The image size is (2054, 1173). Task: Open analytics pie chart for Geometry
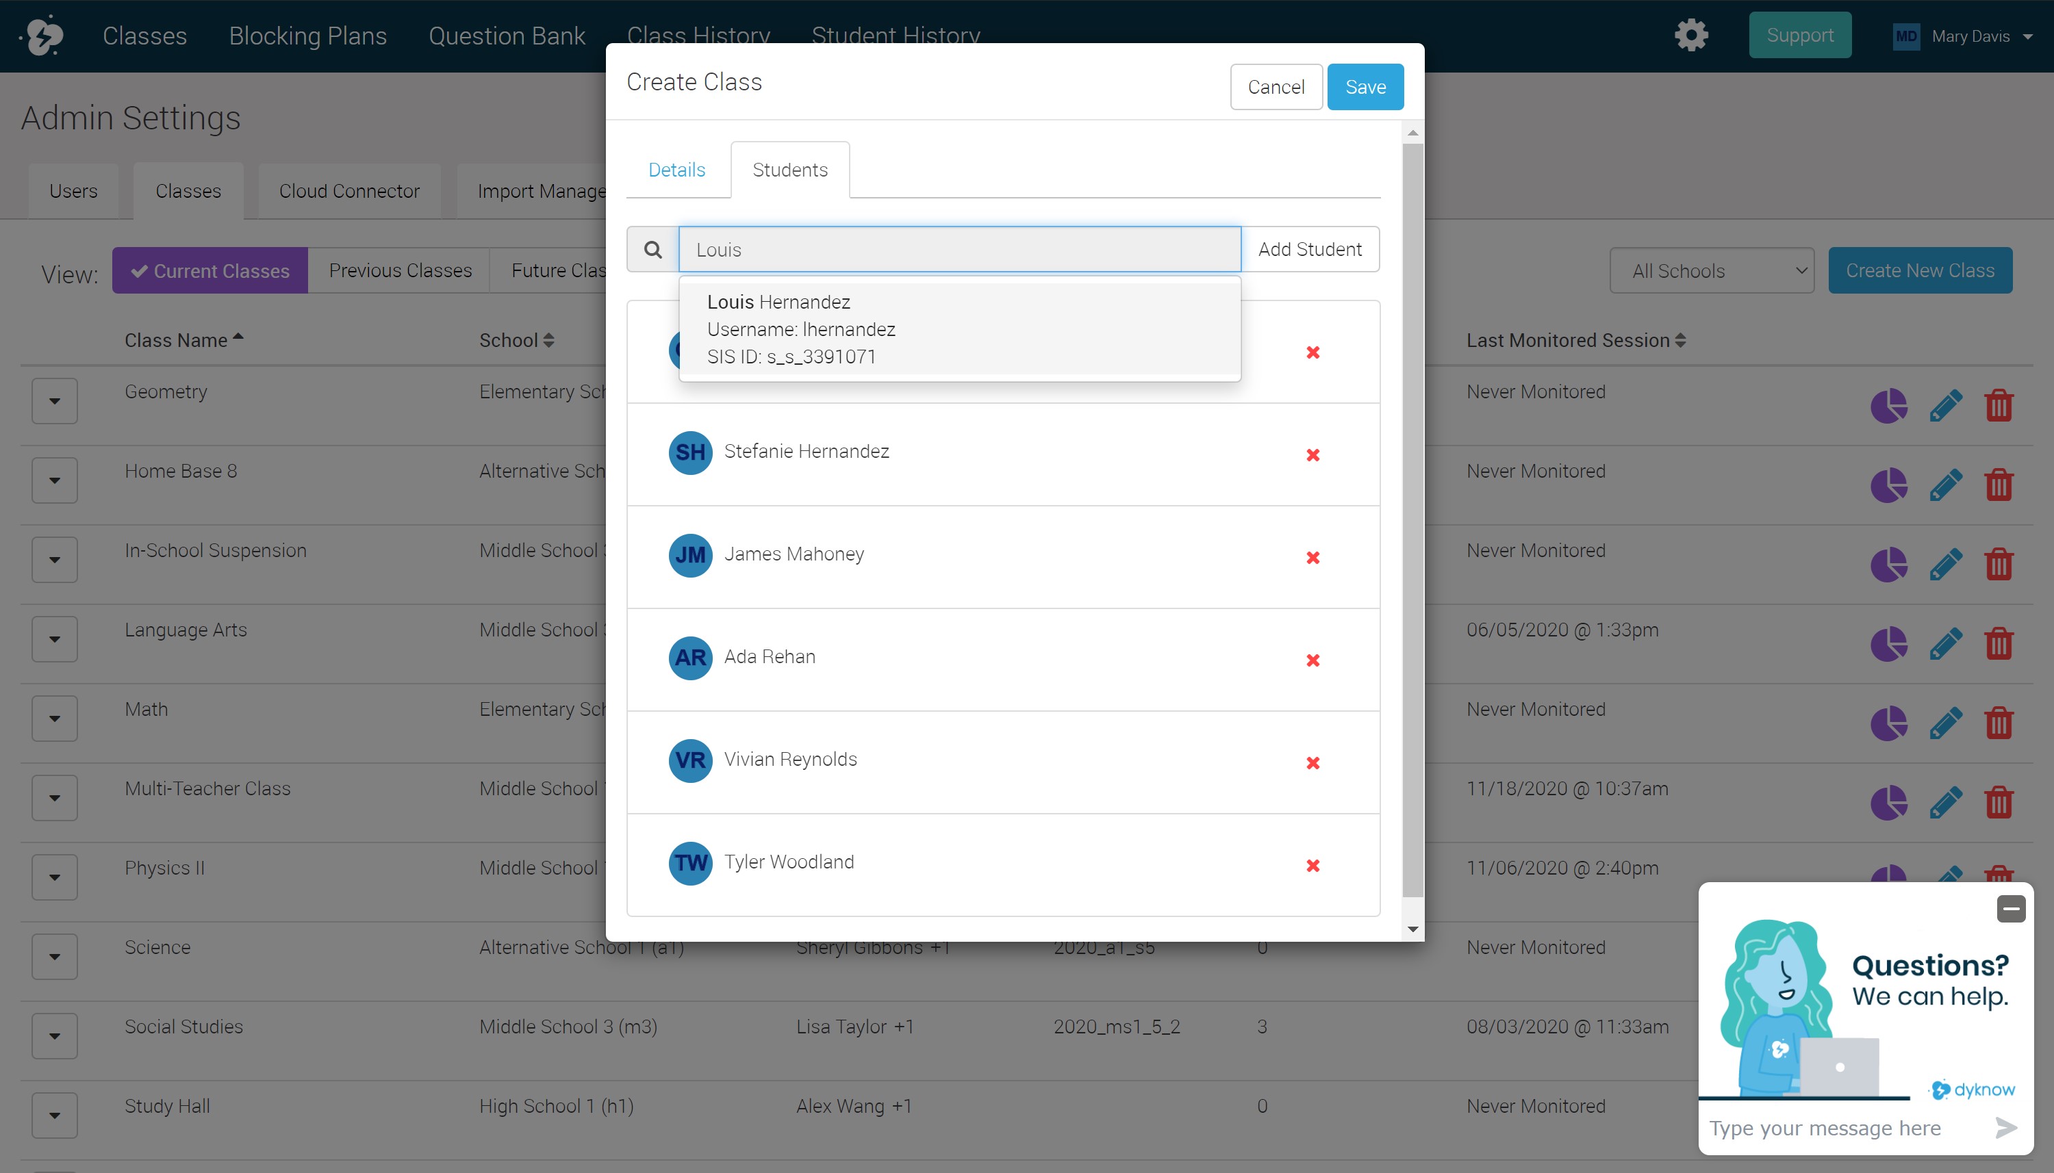pos(1888,405)
